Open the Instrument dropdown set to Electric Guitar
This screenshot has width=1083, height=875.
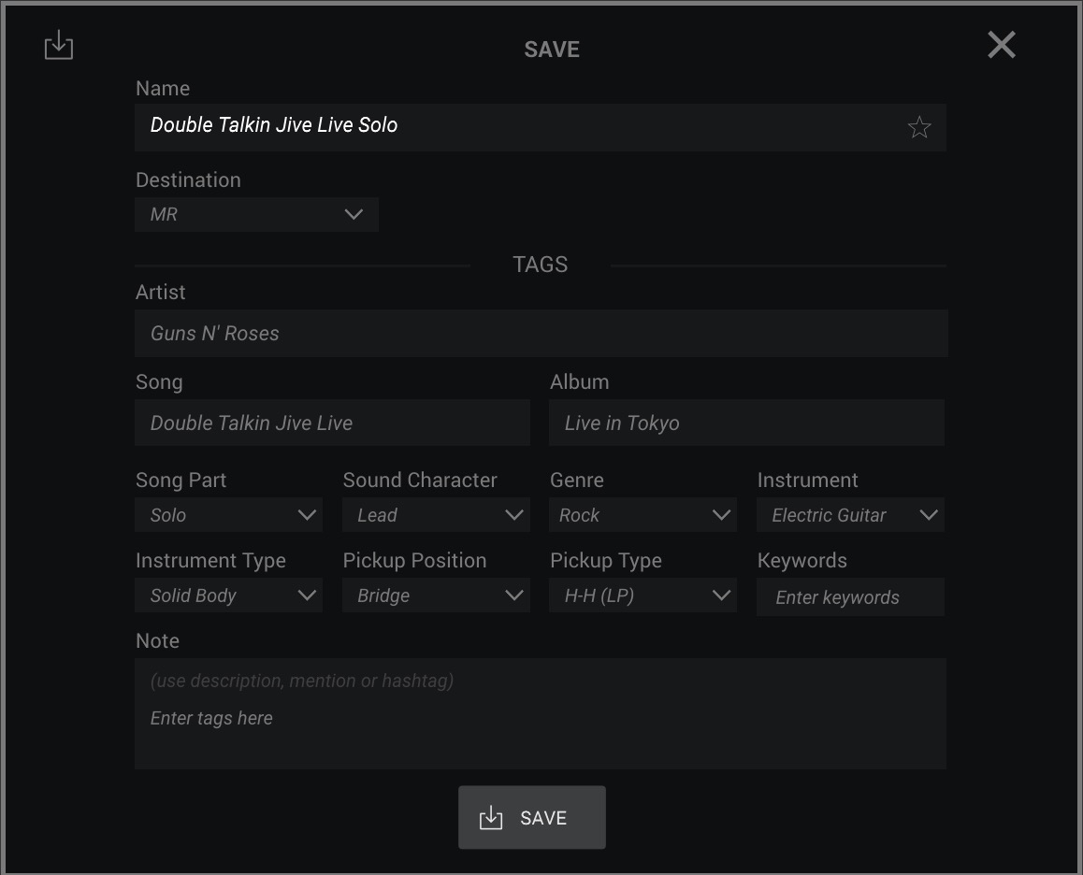850,515
